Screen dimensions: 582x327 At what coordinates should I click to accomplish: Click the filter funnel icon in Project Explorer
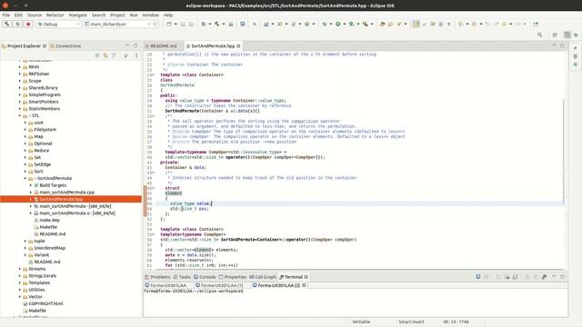[x=114, y=55]
